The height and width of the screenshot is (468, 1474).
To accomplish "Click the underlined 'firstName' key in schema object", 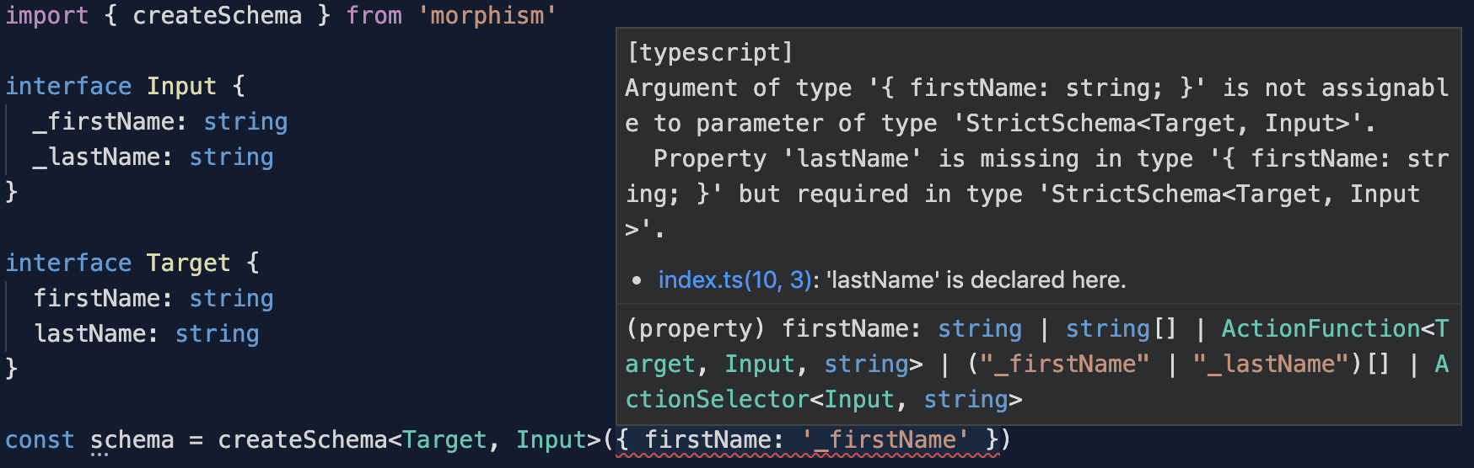I will click(707, 439).
